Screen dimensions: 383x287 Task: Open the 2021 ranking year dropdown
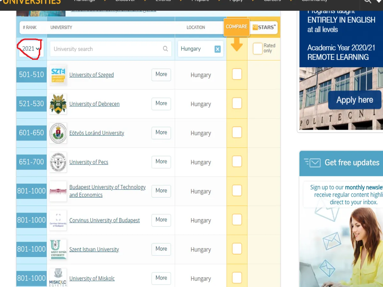click(x=31, y=49)
